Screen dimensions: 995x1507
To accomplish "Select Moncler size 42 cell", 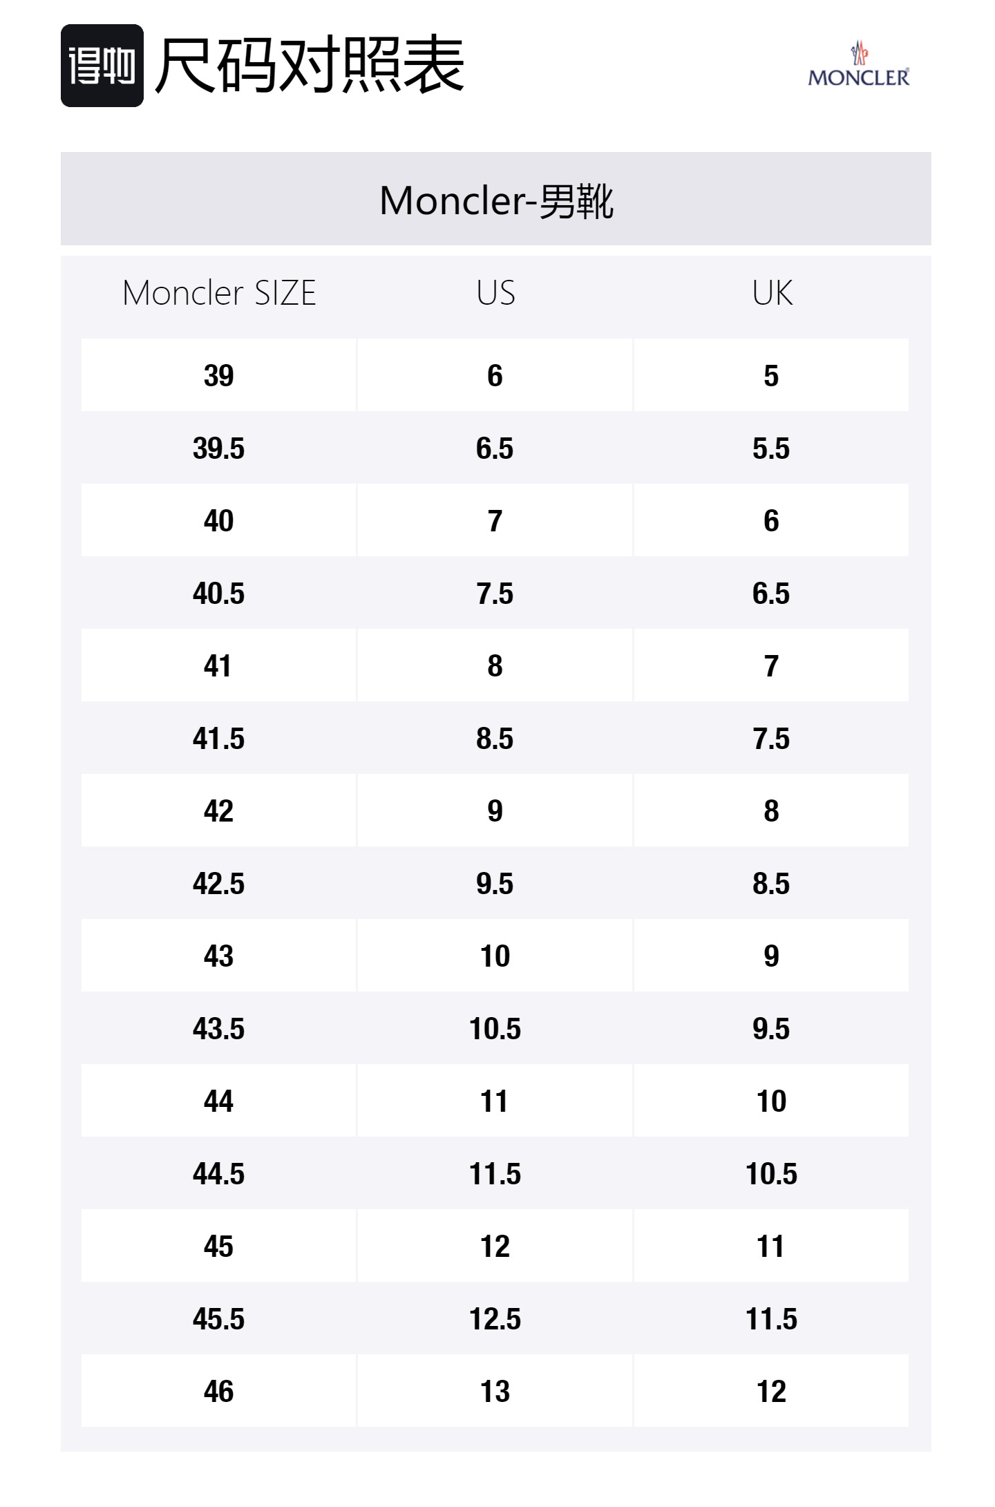I will coord(219,811).
